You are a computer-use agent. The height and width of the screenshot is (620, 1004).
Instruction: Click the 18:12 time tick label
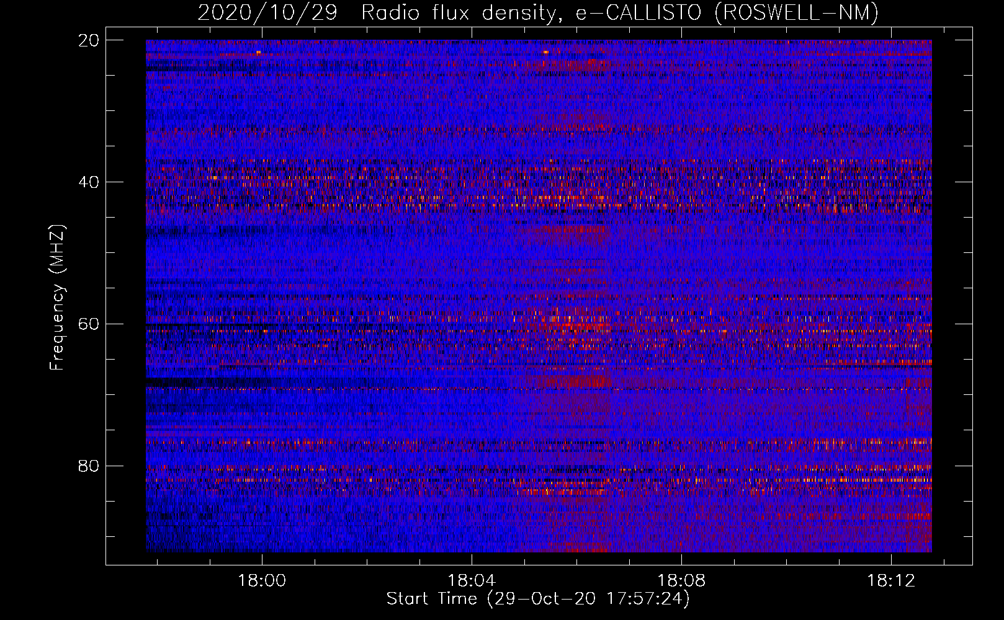891,581
